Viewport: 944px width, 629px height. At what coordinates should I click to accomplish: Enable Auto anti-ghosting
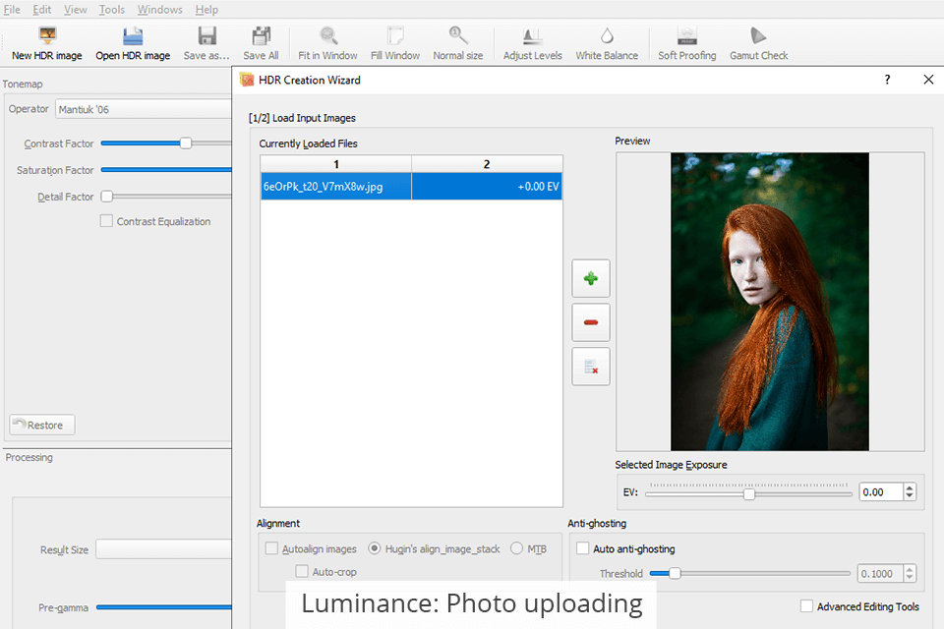tap(583, 548)
